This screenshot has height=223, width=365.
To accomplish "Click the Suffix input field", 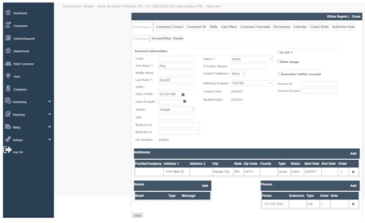I will (x=176, y=87).
